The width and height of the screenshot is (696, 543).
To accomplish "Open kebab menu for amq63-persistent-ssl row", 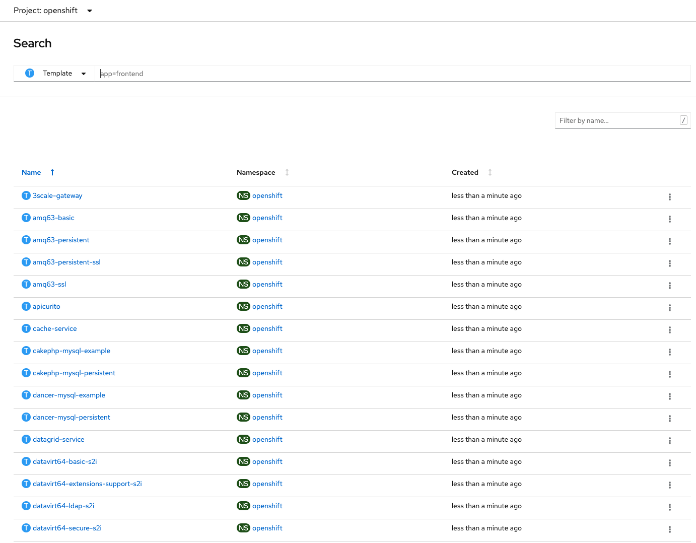I will point(669,263).
